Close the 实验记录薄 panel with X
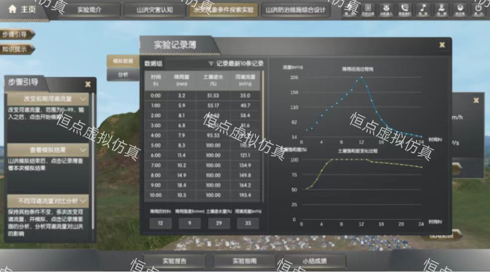 (x=442, y=45)
